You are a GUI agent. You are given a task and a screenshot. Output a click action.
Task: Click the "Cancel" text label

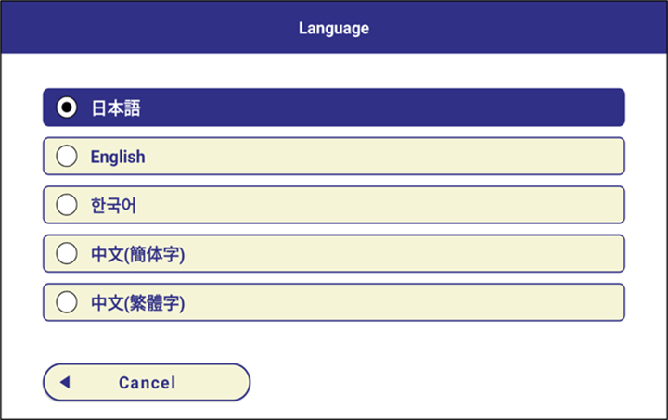click(147, 382)
